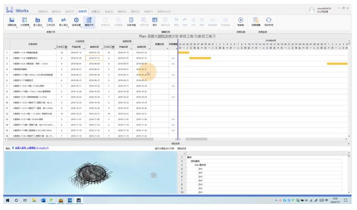Select model tree row 3 item
Screen dimensions: 357x210
(200, 165)
